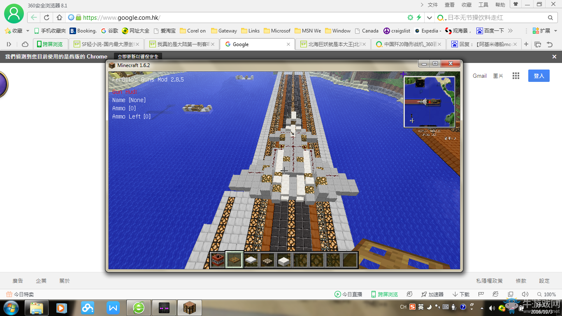Expand the bookmarks overflow chevron
The height and width of the screenshot is (316, 562).
tap(511, 31)
